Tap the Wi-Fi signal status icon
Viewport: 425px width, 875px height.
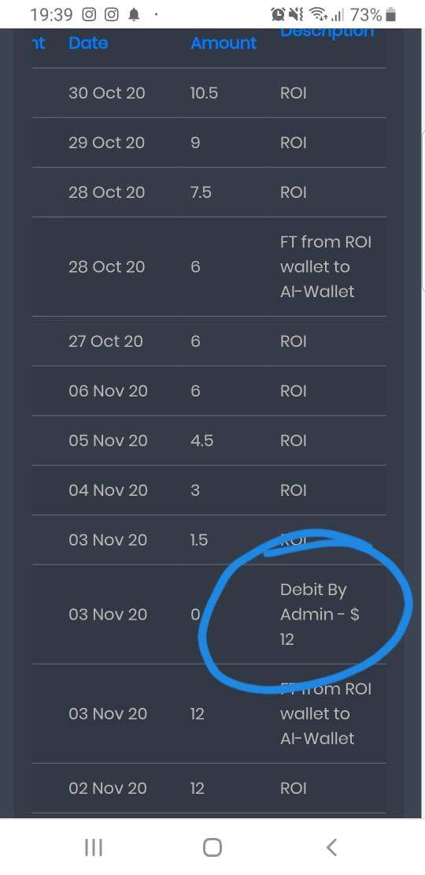pyautogui.click(x=318, y=14)
